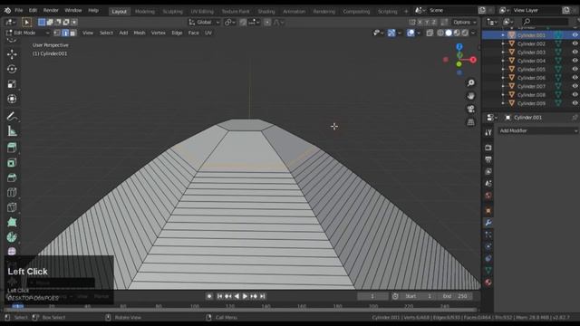Expand Cylinder.001 in outliner

[503, 35]
